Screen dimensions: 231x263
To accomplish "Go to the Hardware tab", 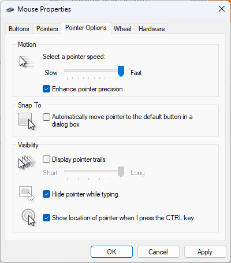I will 152,29.
